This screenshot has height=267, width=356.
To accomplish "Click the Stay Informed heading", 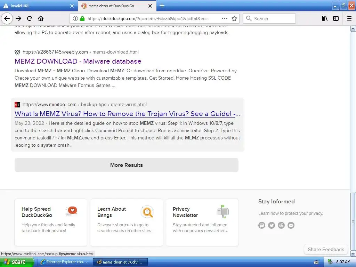I will pyautogui.click(x=276, y=202).
